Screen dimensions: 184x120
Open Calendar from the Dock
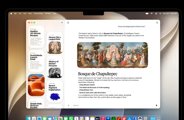coord(76,118)
